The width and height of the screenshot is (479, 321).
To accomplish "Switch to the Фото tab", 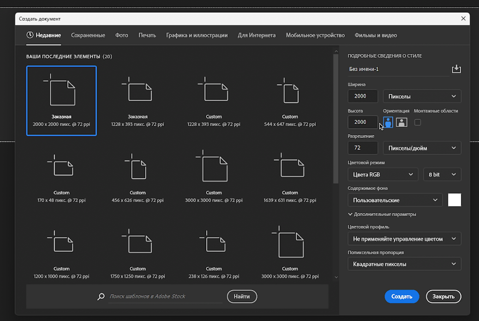I will [122, 35].
